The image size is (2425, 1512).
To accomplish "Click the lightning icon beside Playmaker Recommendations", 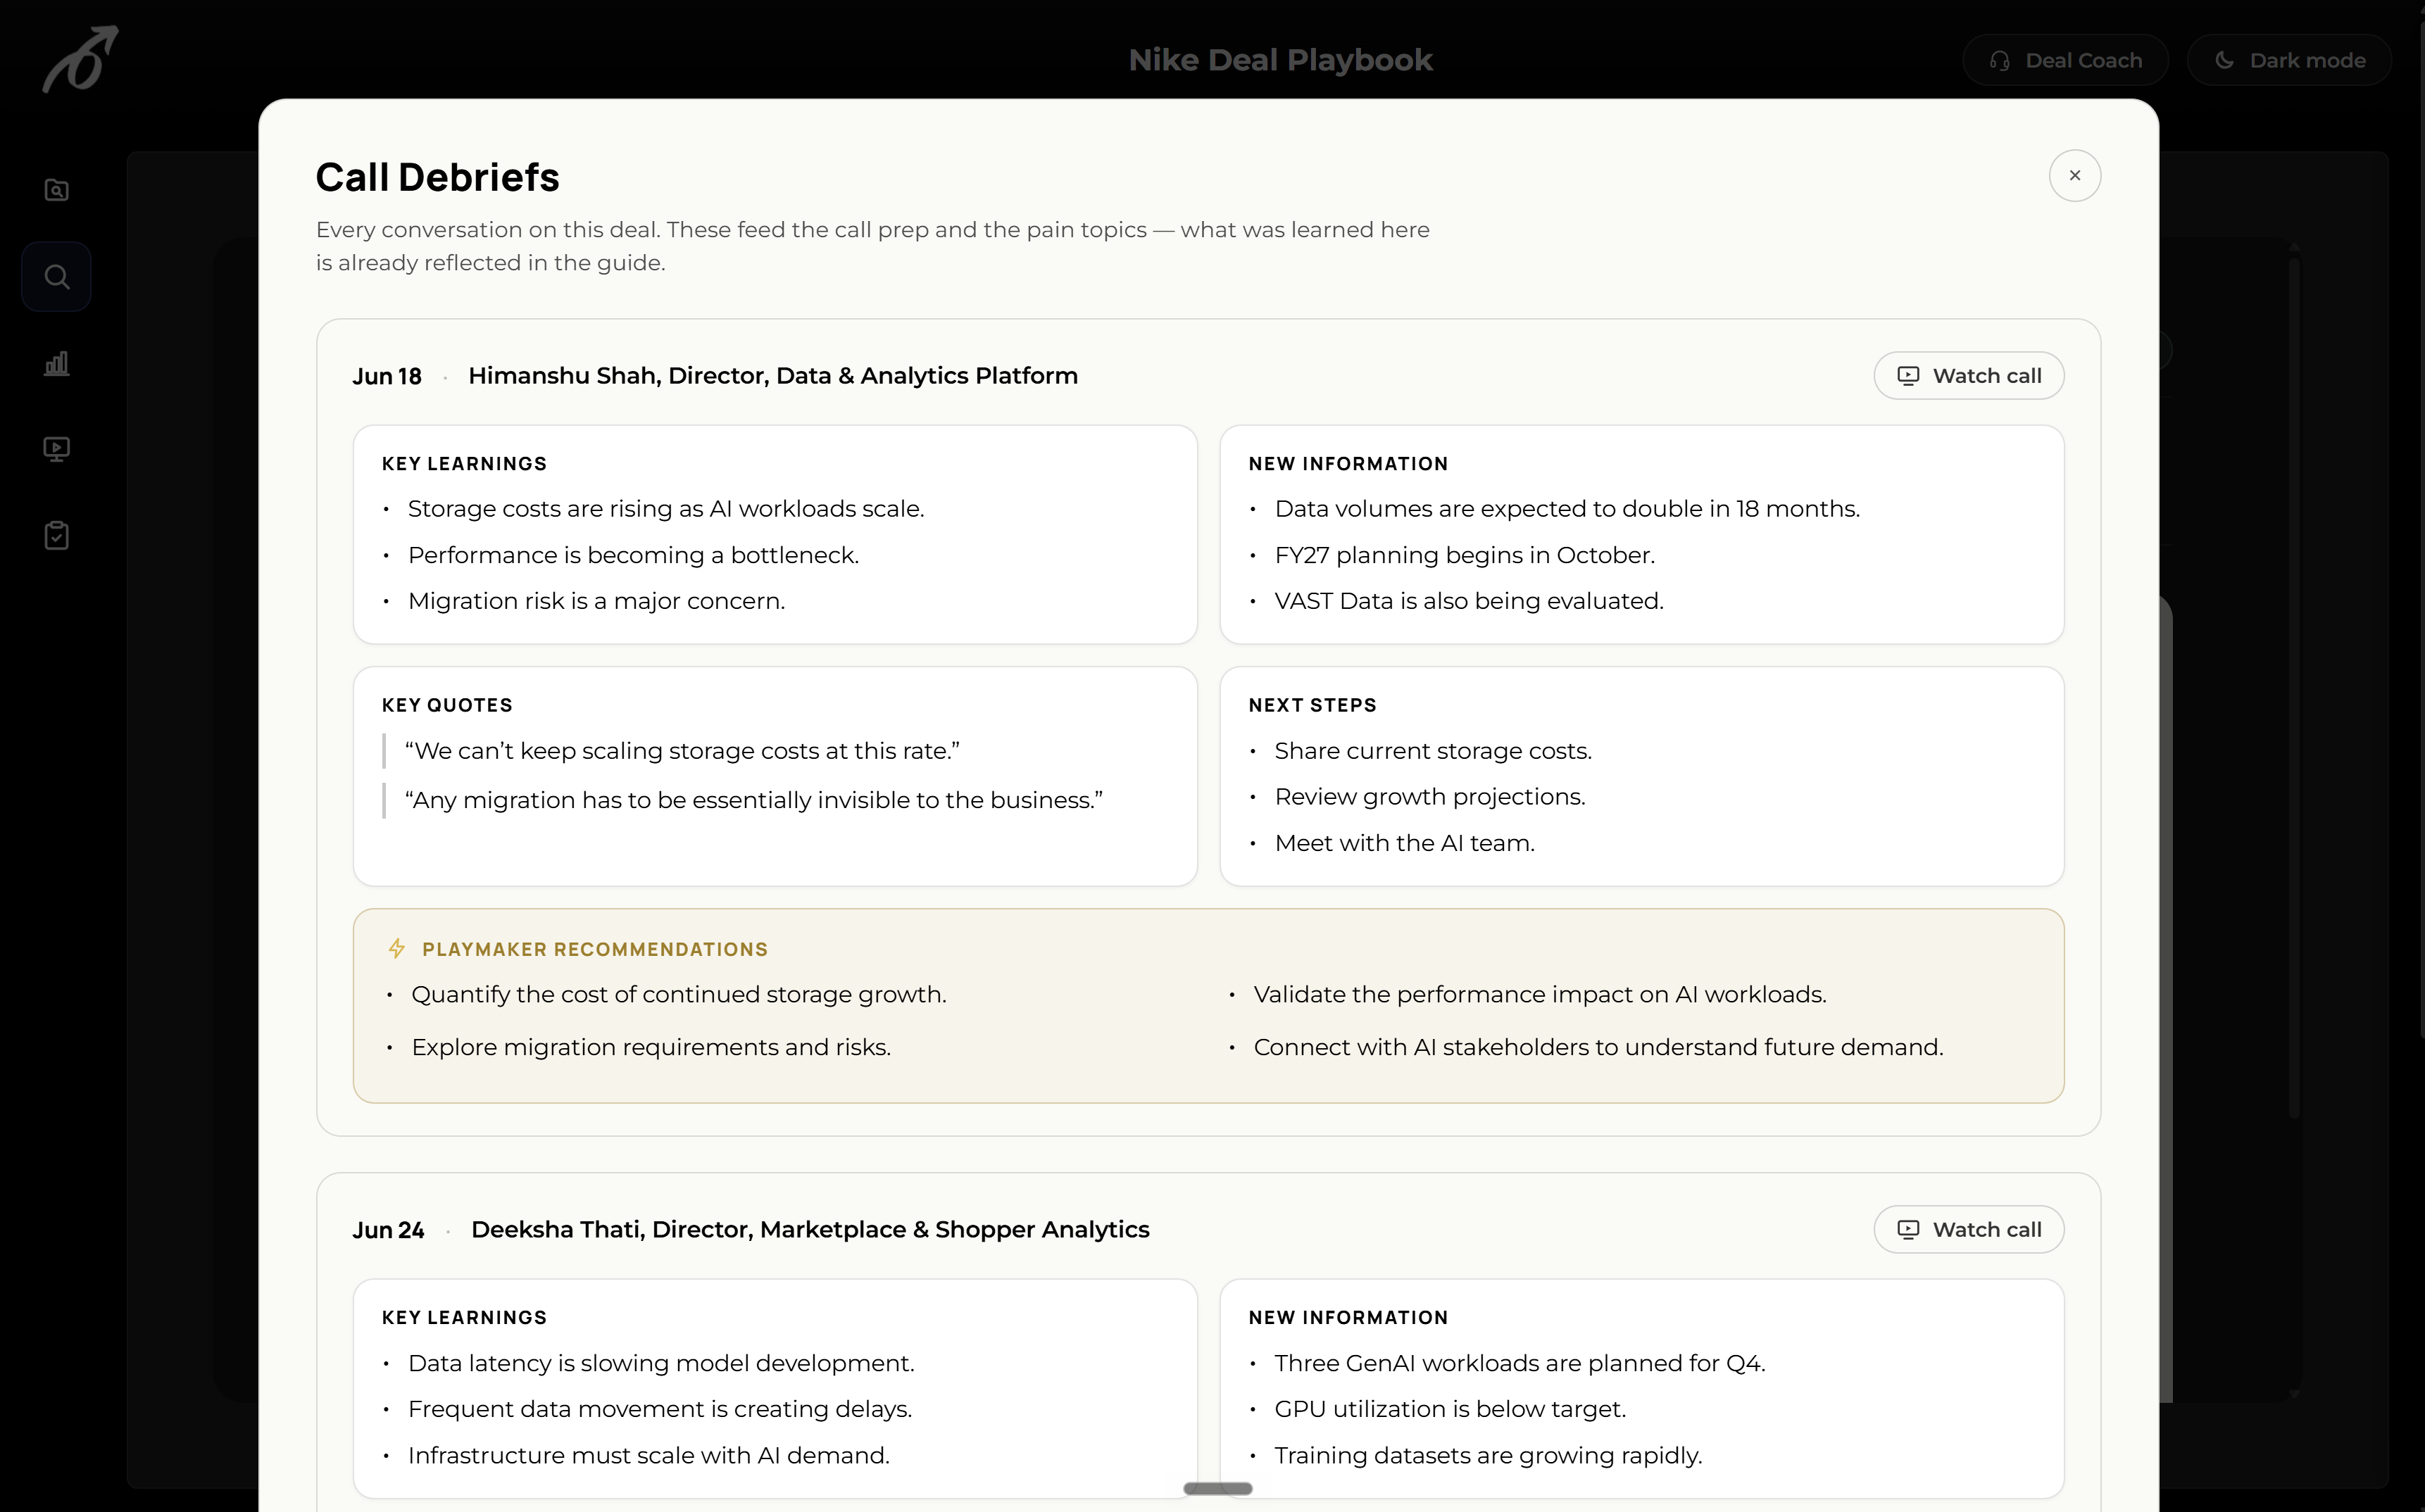I will (x=397, y=949).
